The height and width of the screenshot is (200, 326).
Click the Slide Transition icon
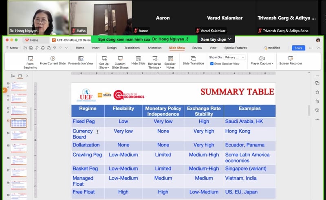[193, 61]
